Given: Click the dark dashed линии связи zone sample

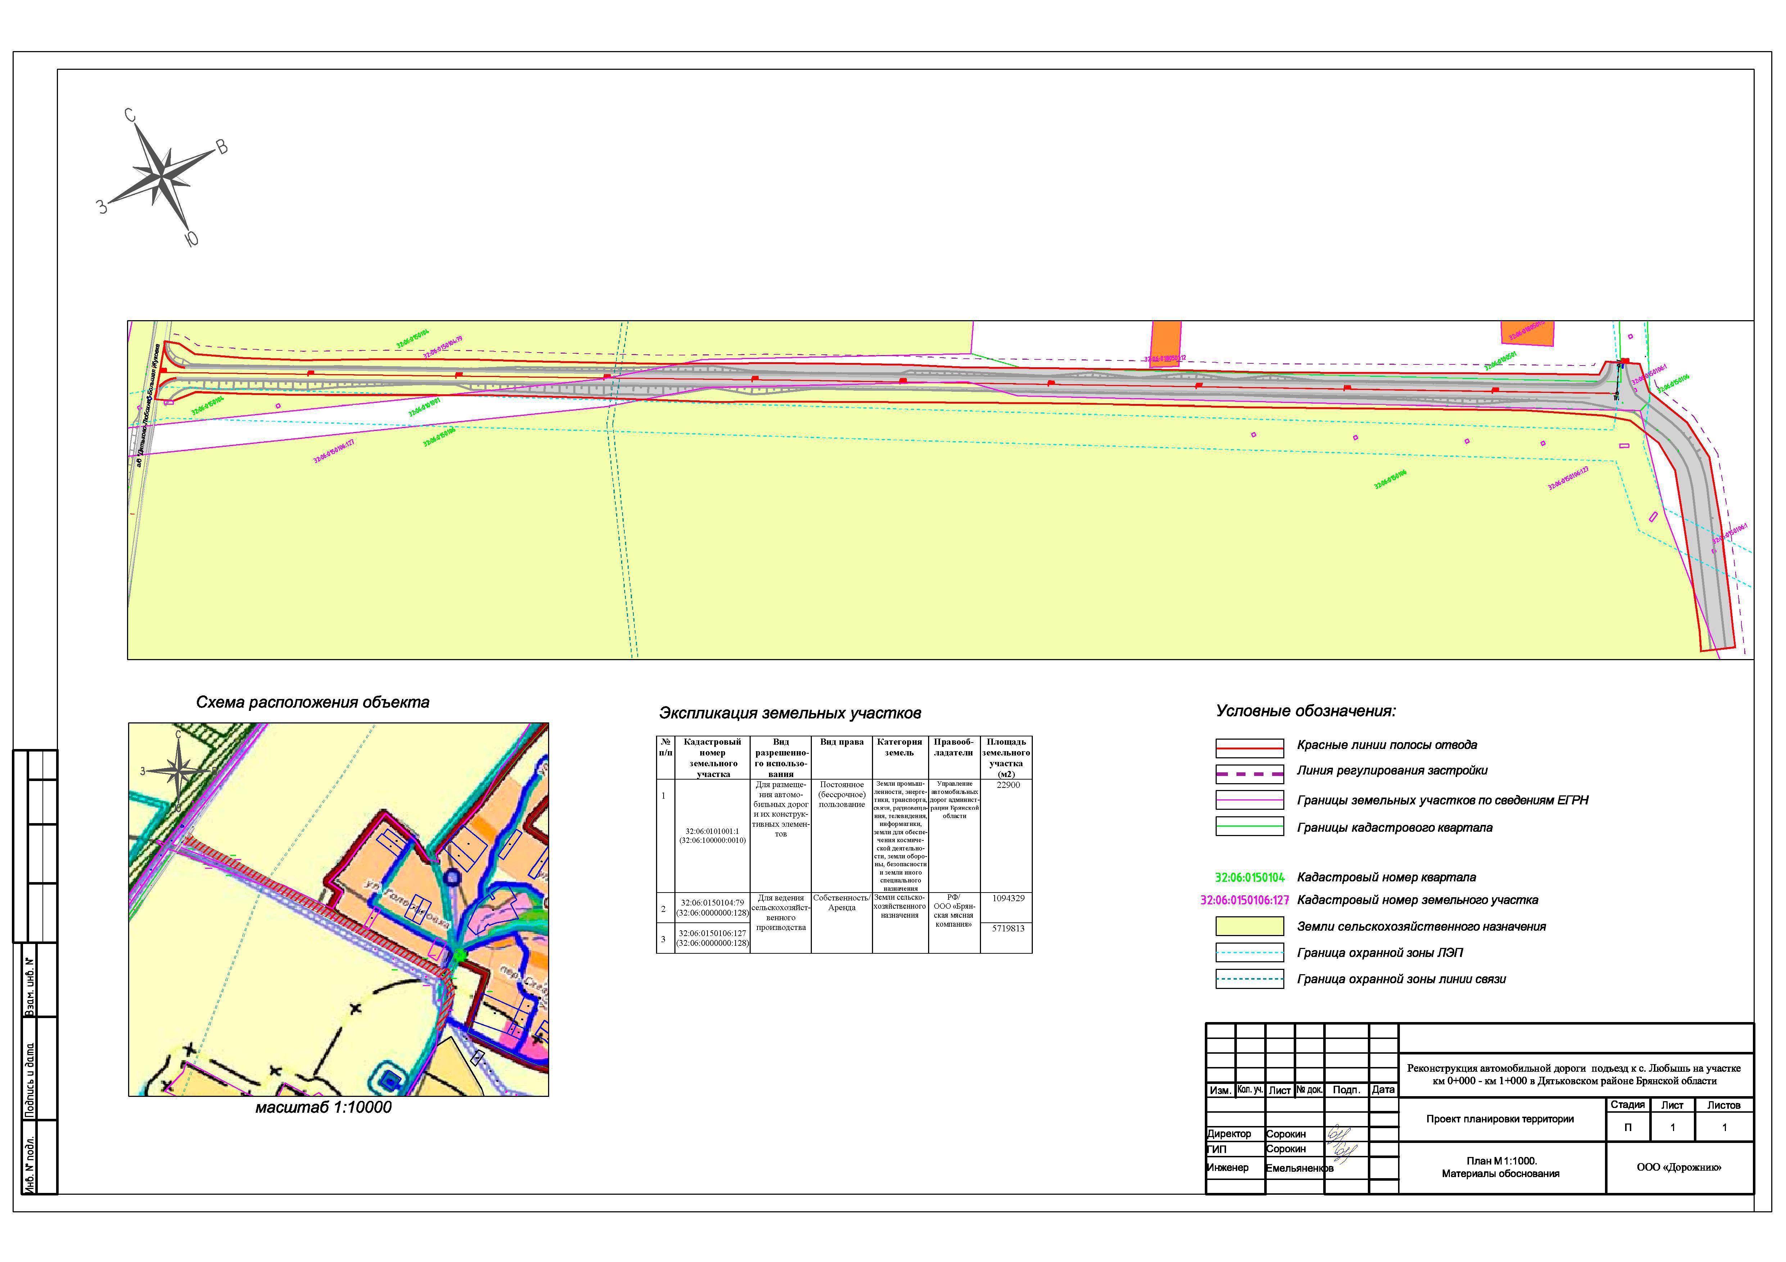Looking at the screenshot, I should (x=1249, y=979).
